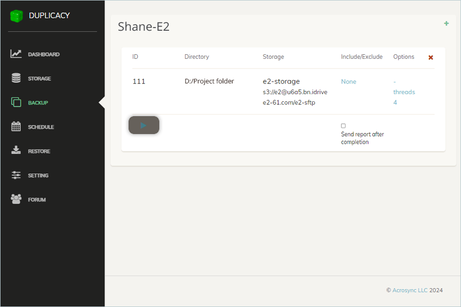Screen dimensions: 461x307
Task: Click the Dashboard chart icon
Action: 16,54
